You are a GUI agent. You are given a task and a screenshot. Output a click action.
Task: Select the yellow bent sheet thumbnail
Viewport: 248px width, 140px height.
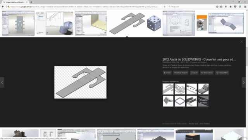point(91,23)
